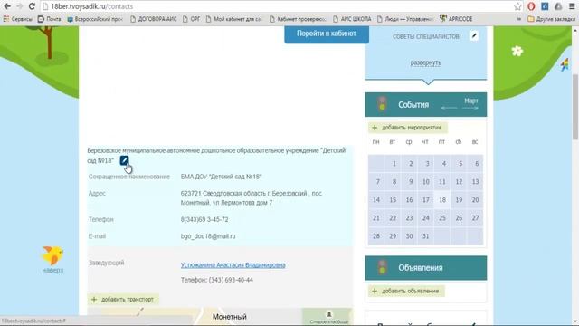Click the наверх bird icon
This screenshot has width=579, height=326.
52,255
